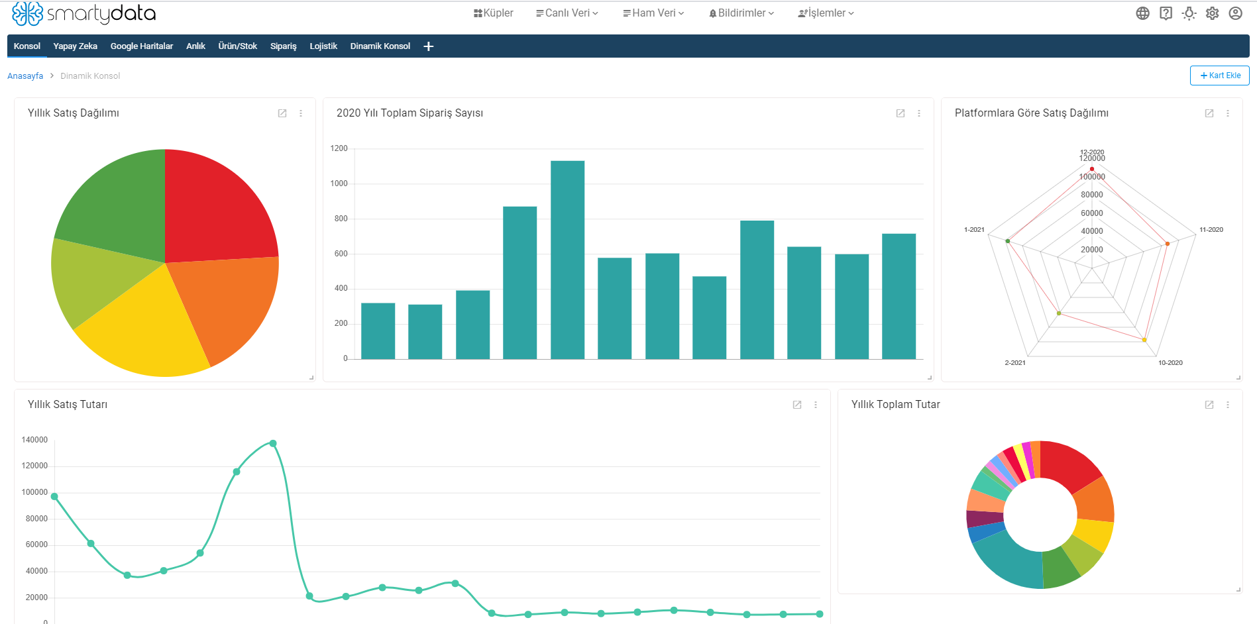The width and height of the screenshot is (1257, 624).
Task: Expand the Bildirimler dropdown
Action: (x=741, y=13)
